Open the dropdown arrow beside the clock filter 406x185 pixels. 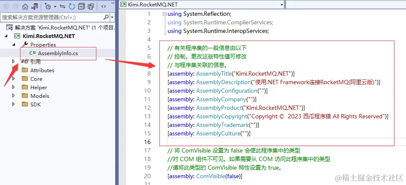click(x=55, y=7)
